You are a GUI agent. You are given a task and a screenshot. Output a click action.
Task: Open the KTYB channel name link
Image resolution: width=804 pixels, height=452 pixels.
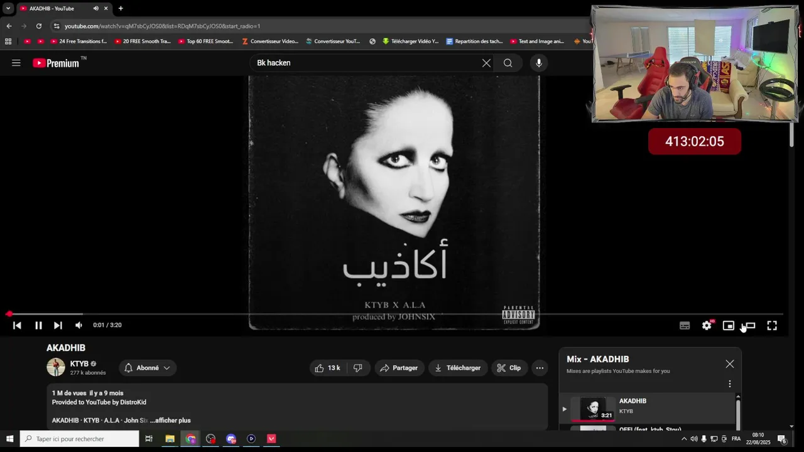tap(79, 363)
